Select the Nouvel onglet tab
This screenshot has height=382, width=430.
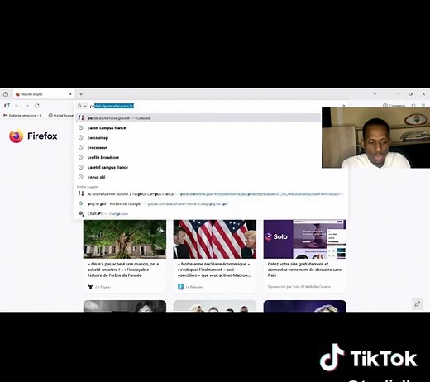click(x=44, y=94)
